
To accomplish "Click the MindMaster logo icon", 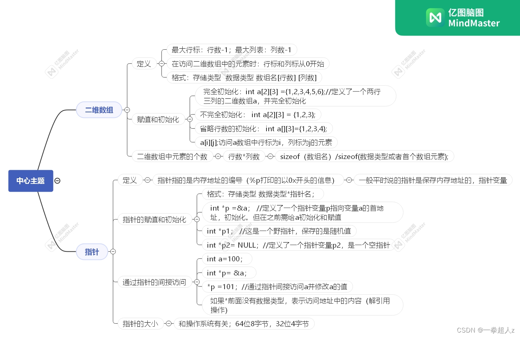I will point(435,17).
